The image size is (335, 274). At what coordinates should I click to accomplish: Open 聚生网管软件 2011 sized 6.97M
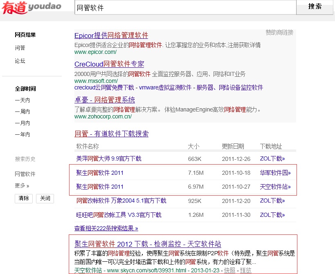coord(100,187)
